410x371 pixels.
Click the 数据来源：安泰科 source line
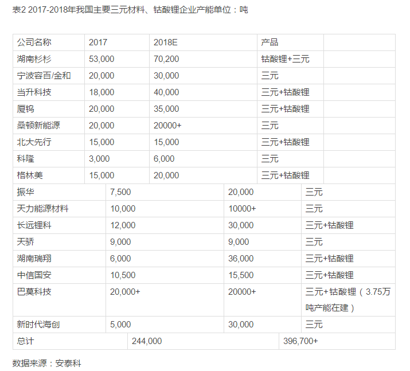(x=47, y=363)
